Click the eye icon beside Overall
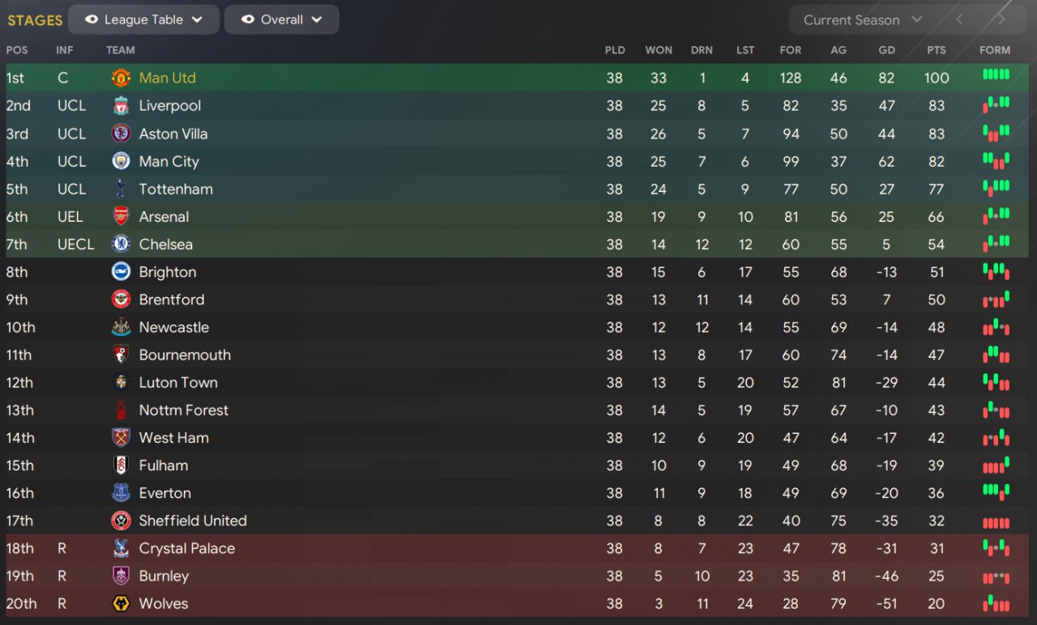This screenshot has height=625, width=1037. tap(248, 19)
